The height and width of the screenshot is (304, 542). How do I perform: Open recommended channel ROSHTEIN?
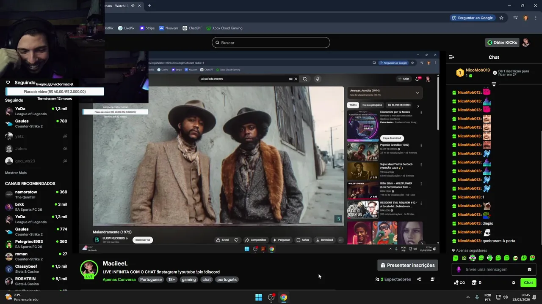coord(36,281)
